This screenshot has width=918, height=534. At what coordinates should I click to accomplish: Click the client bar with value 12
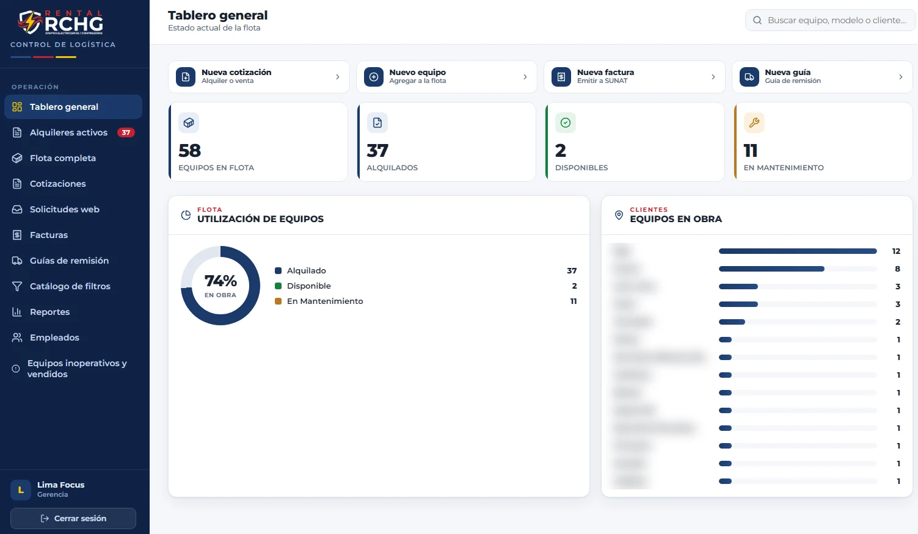(798, 251)
